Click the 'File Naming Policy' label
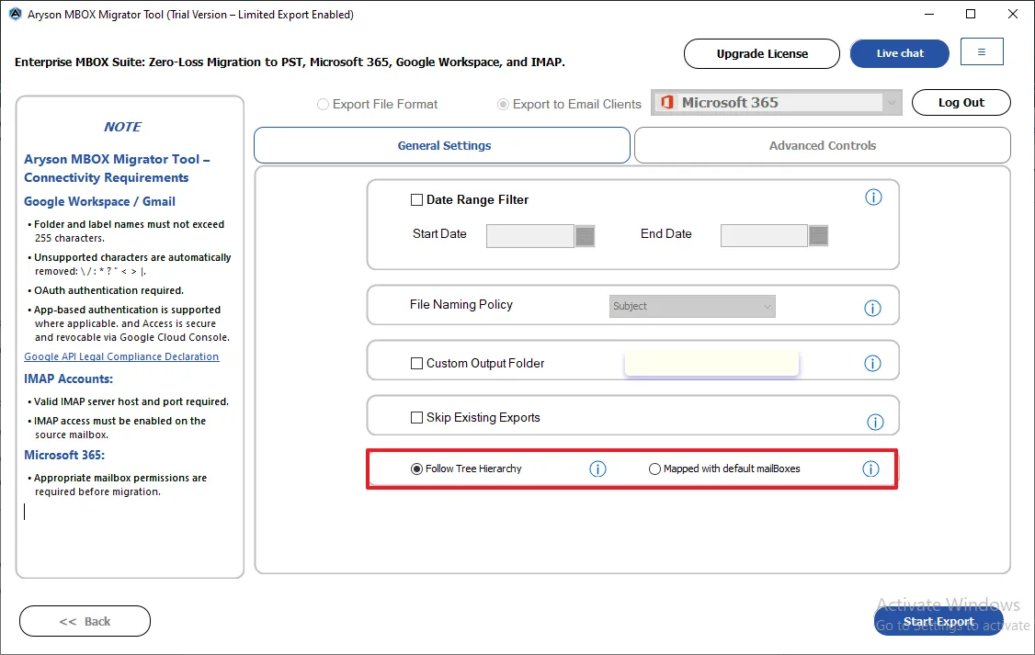Viewport: 1035px width, 655px height. click(x=461, y=305)
